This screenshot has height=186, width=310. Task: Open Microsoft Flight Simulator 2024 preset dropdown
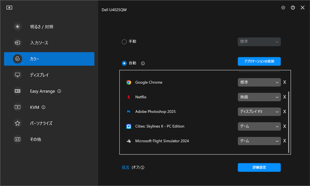coord(259,141)
